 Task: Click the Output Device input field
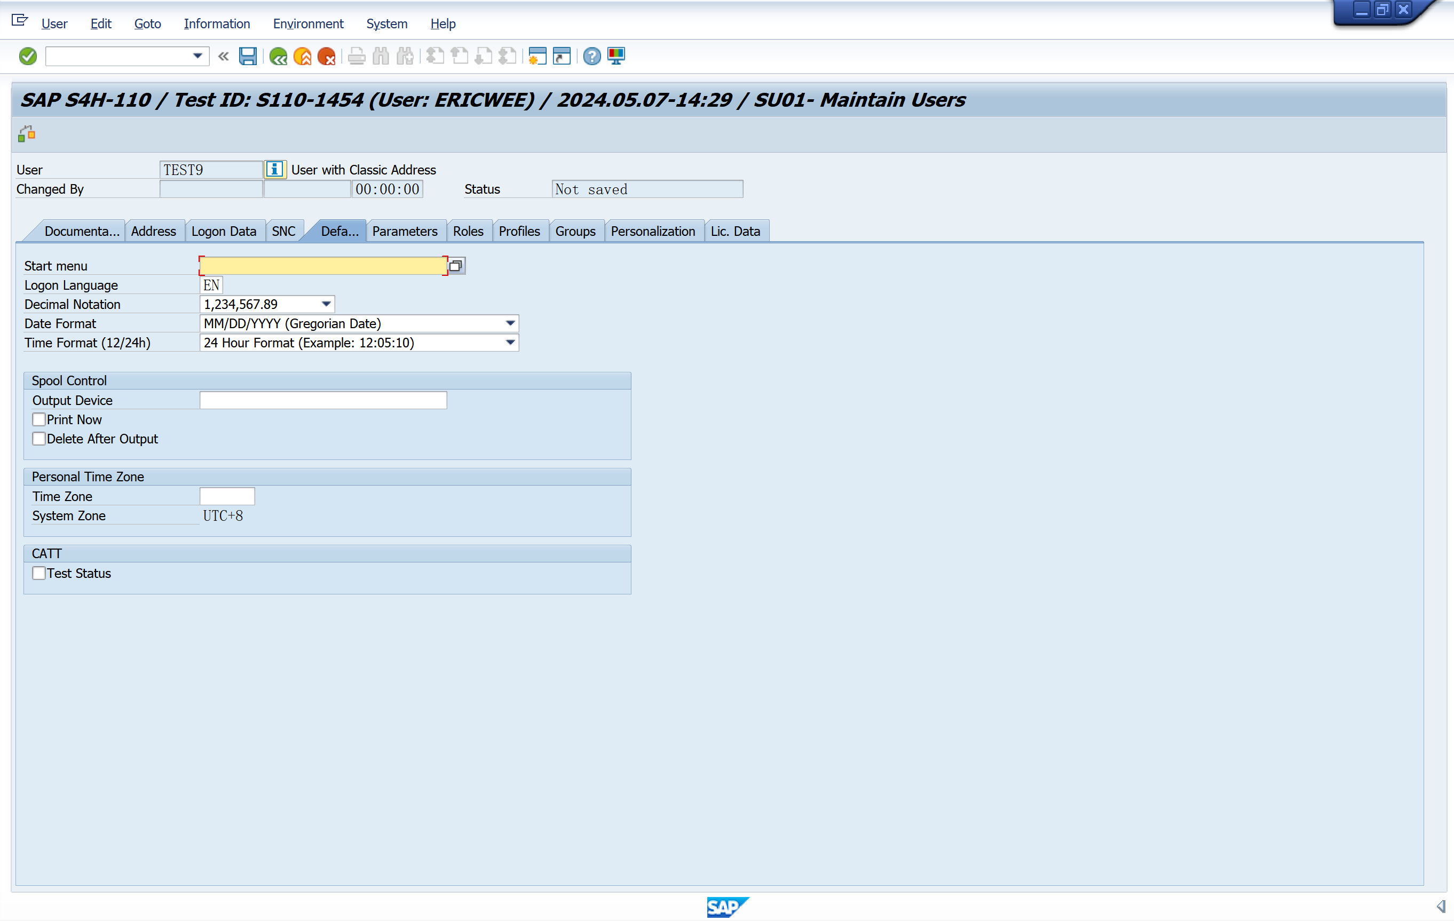[x=323, y=400]
